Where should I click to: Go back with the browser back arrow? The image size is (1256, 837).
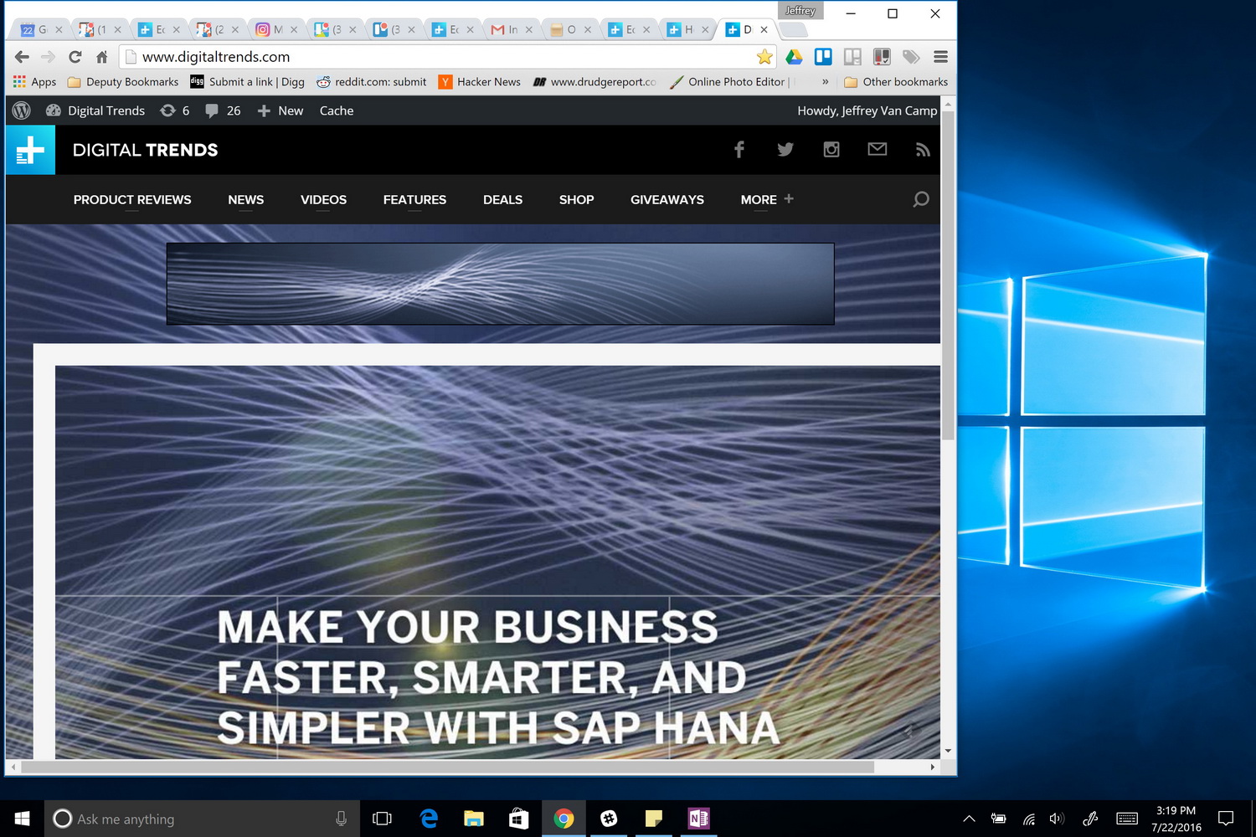22,57
